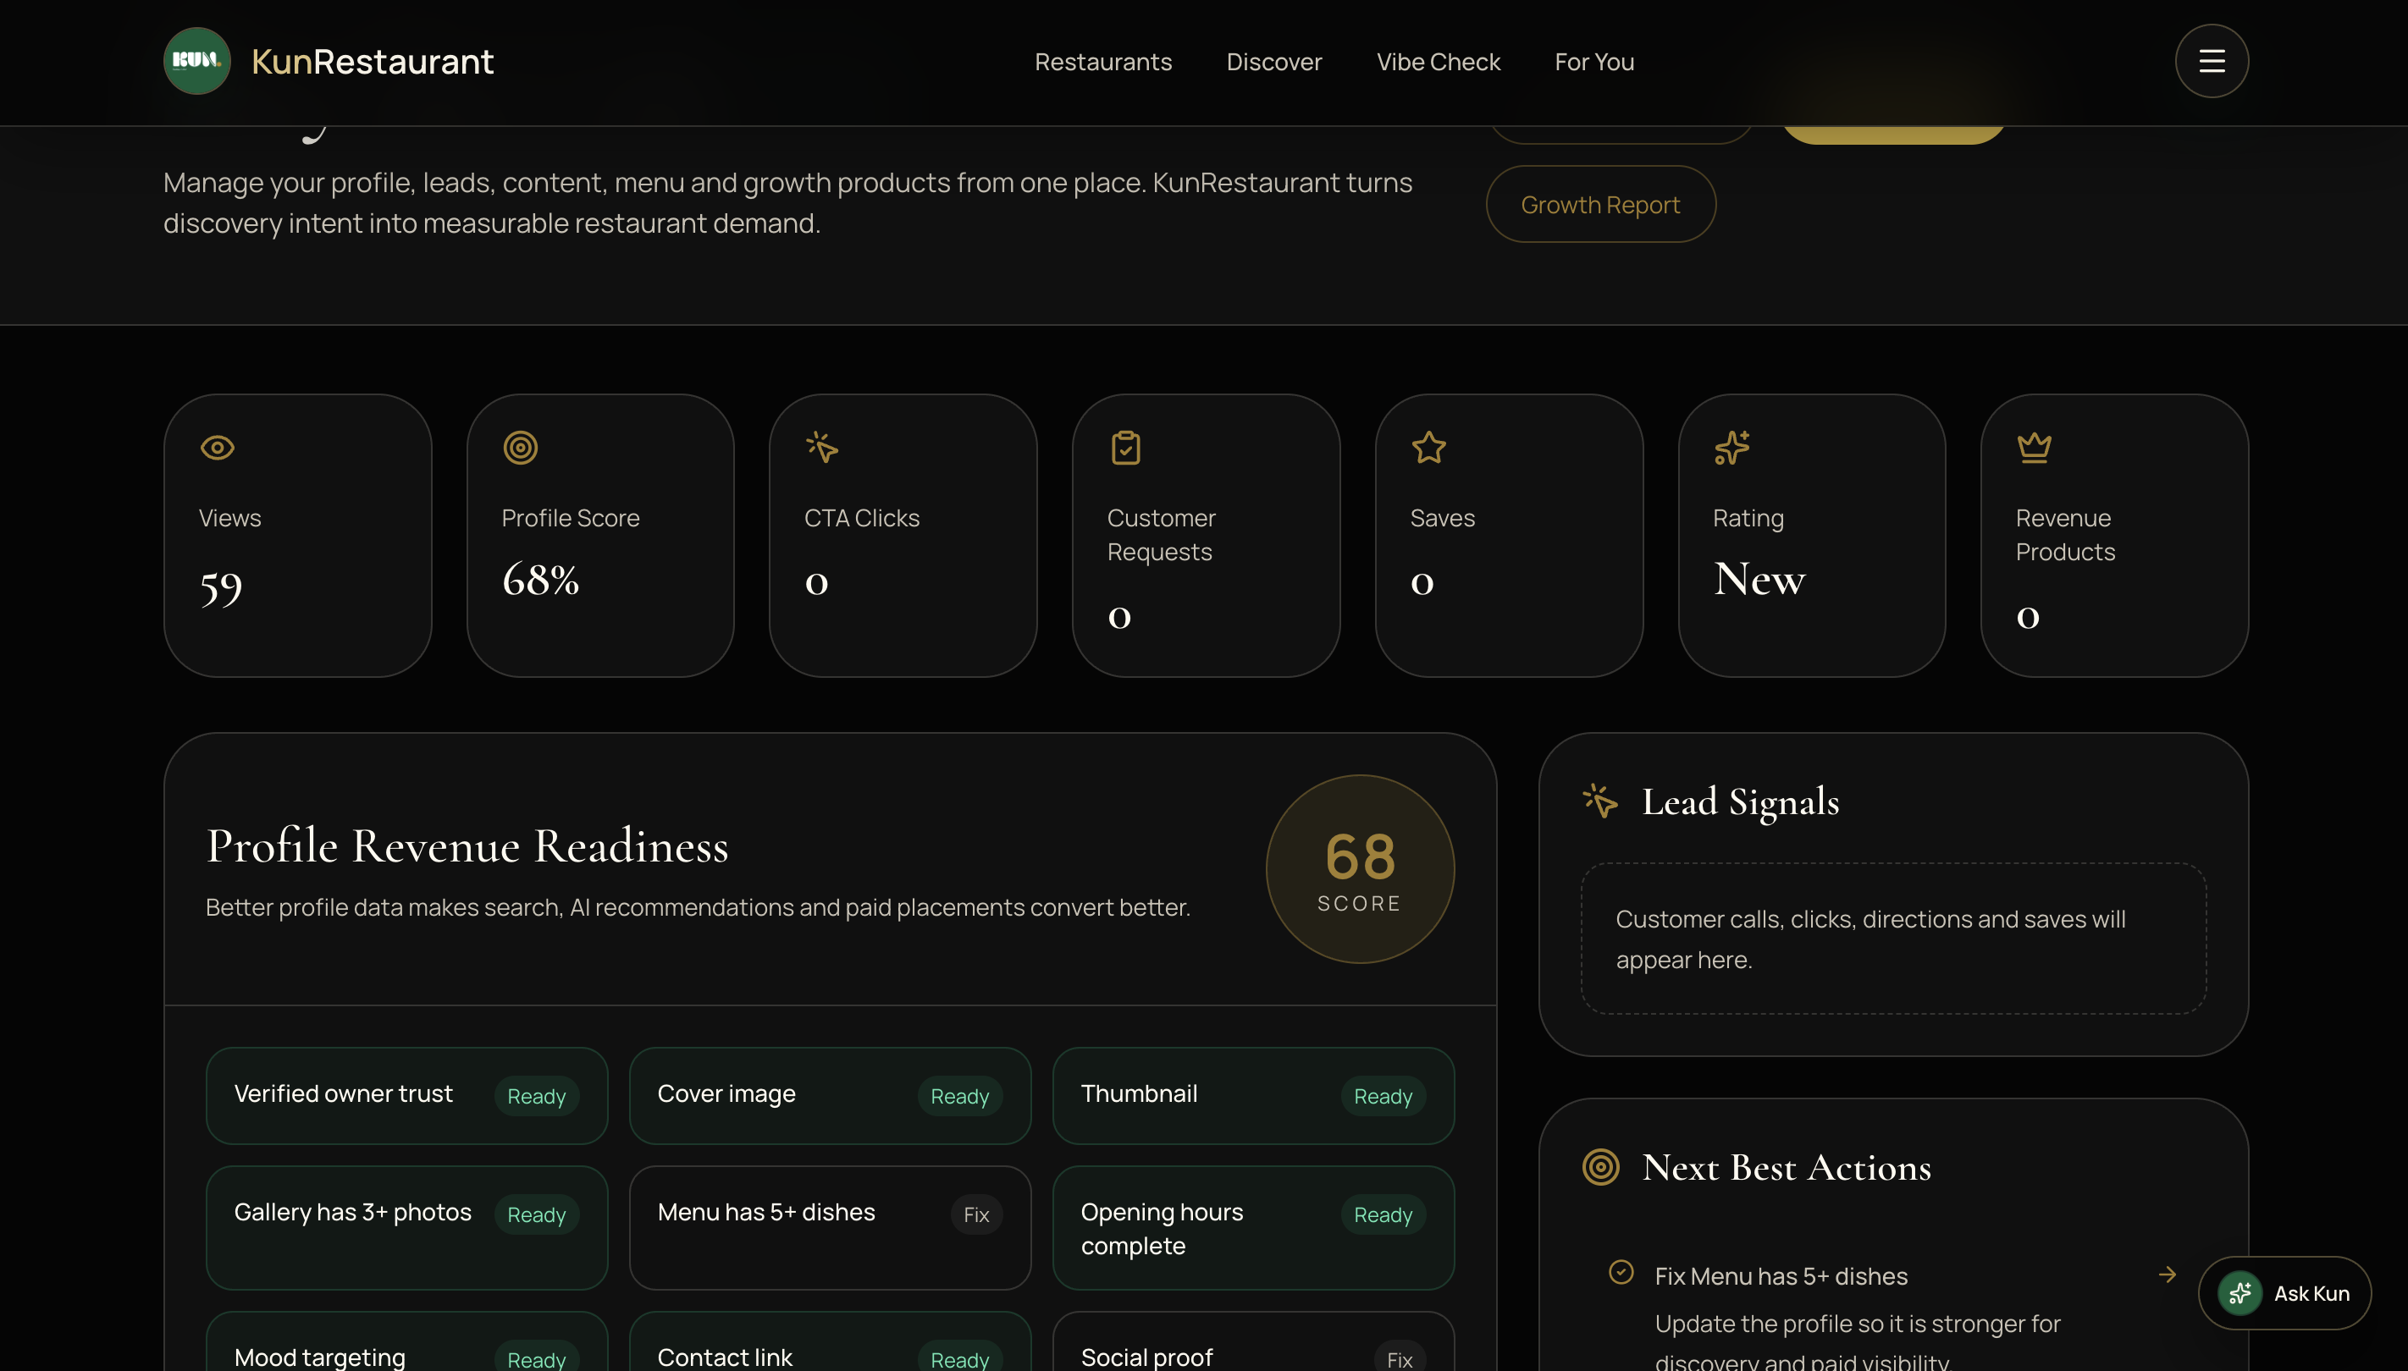2408x1371 pixels.
Task: Click the Fix Menu has 5+ dishes action
Action: pos(1893,1313)
